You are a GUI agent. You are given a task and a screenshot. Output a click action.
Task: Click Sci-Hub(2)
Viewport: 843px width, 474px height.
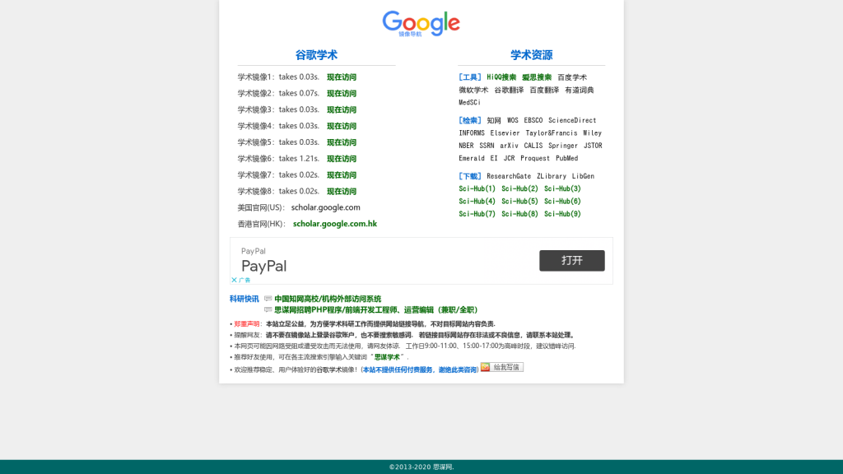[519, 188]
